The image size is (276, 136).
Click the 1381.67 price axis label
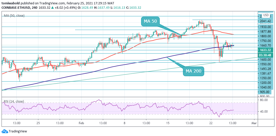click(x=265, y=73)
